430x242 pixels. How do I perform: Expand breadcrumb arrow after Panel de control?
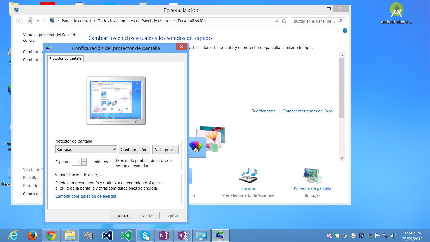94,21
